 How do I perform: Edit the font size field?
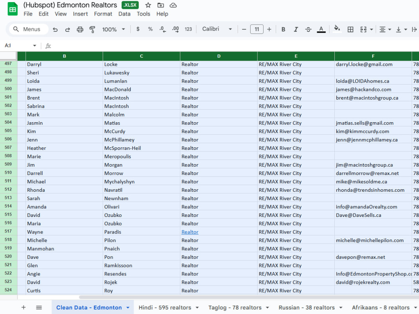click(x=256, y=29)
